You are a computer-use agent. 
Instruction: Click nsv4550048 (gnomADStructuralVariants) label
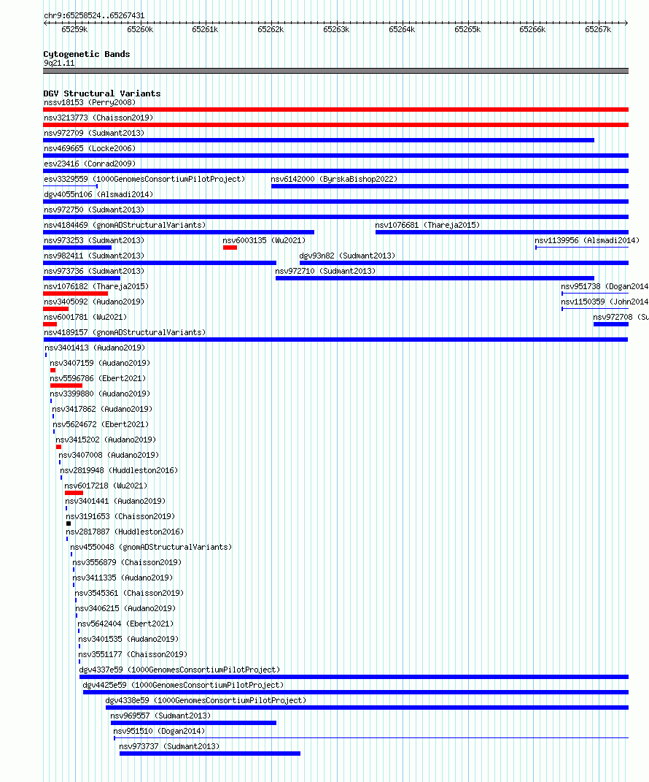click(152, 548)
